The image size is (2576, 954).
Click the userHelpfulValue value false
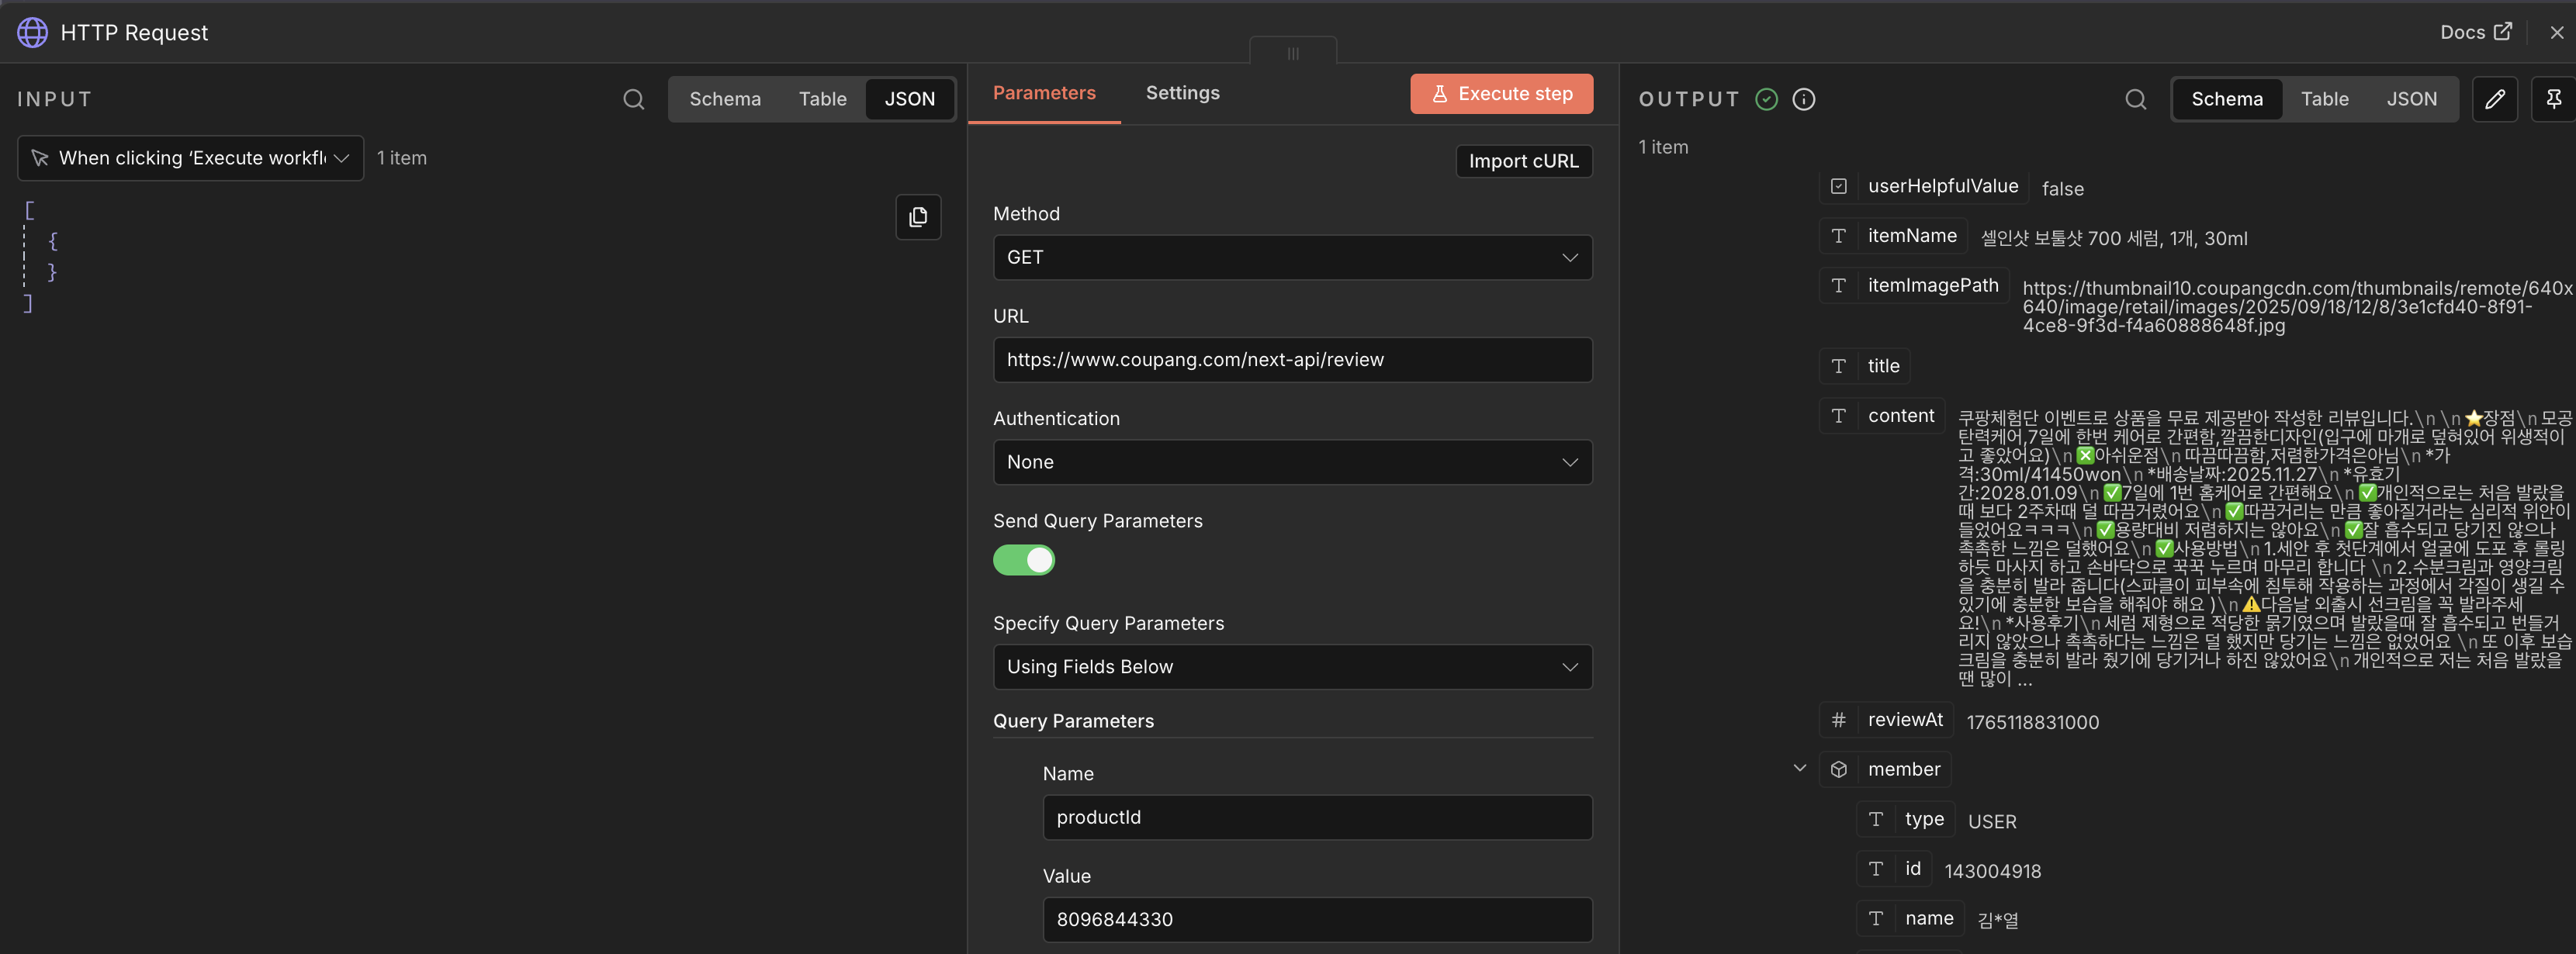click(x=2062, y=189)
